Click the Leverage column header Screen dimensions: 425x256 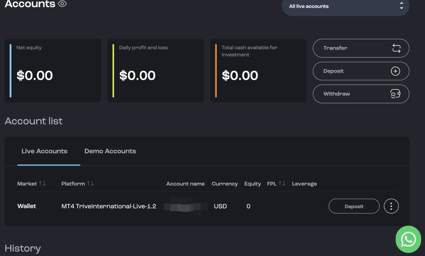[x=304, y=184]
